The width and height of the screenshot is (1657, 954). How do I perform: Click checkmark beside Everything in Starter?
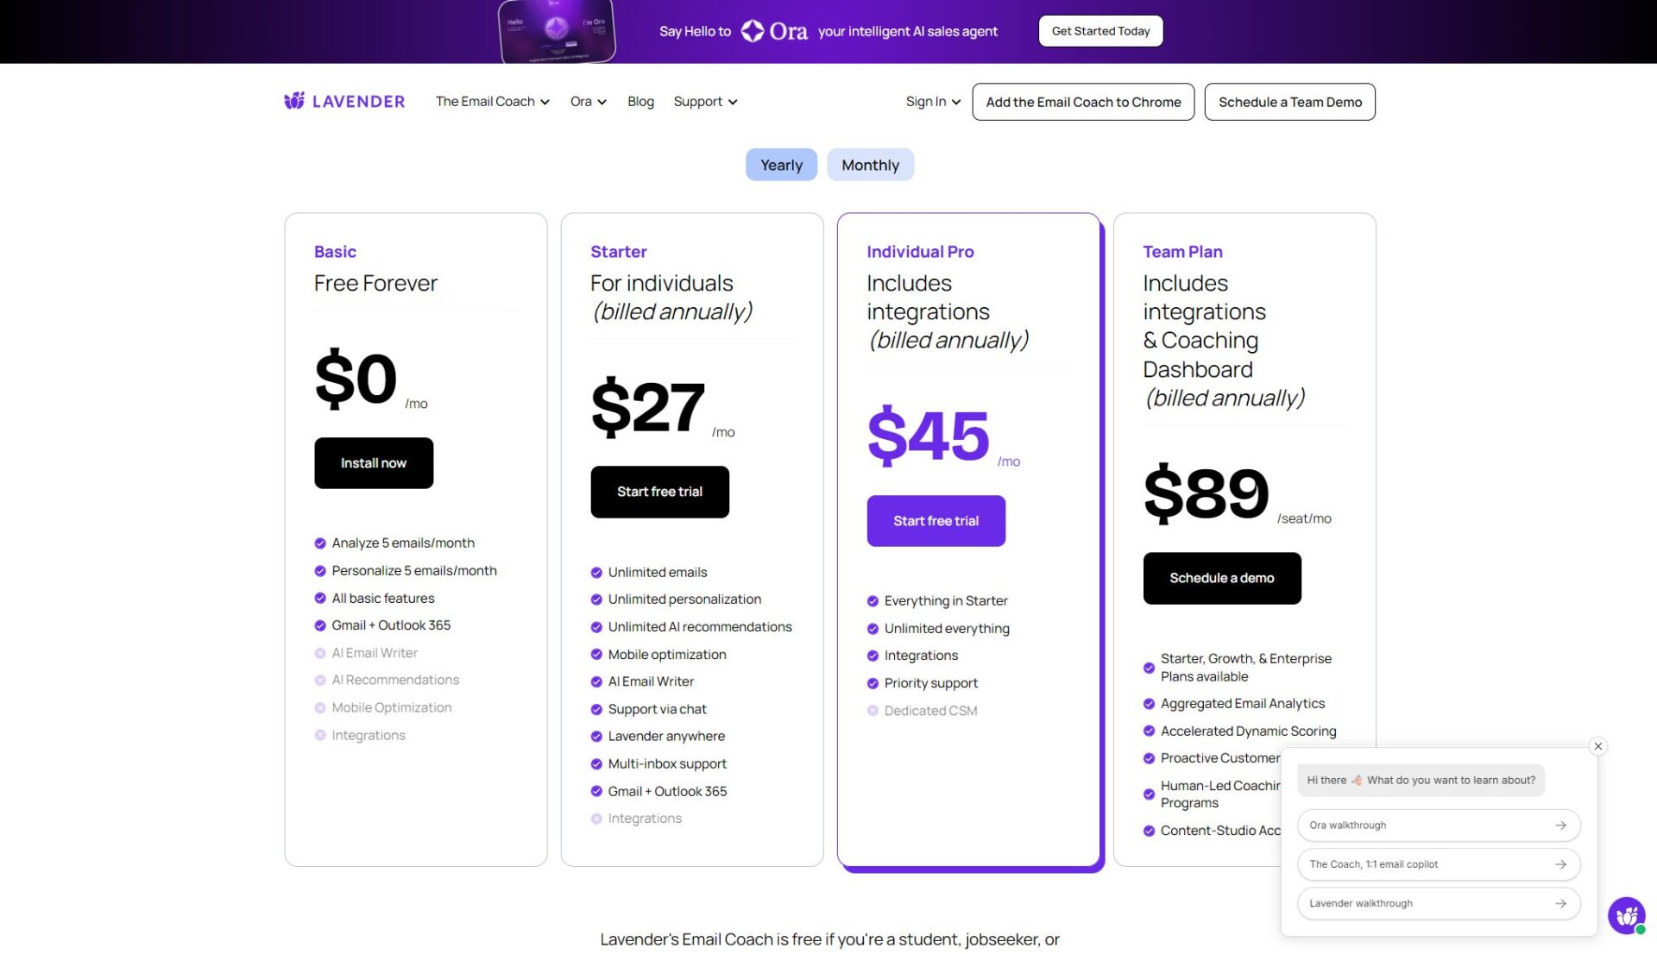click(x=873, y=601)
